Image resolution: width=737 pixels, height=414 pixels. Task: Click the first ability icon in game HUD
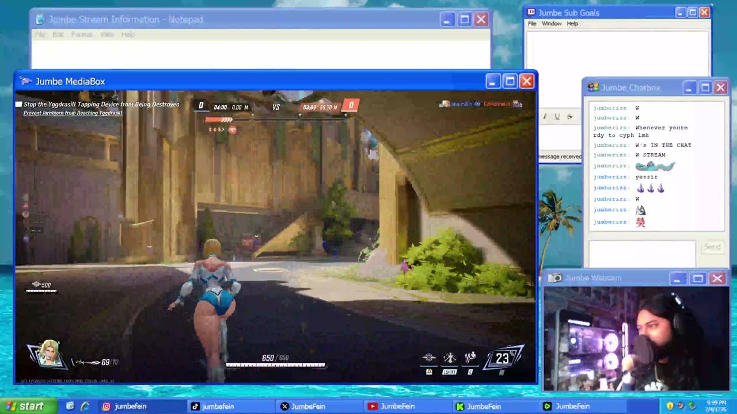point(429,358)
